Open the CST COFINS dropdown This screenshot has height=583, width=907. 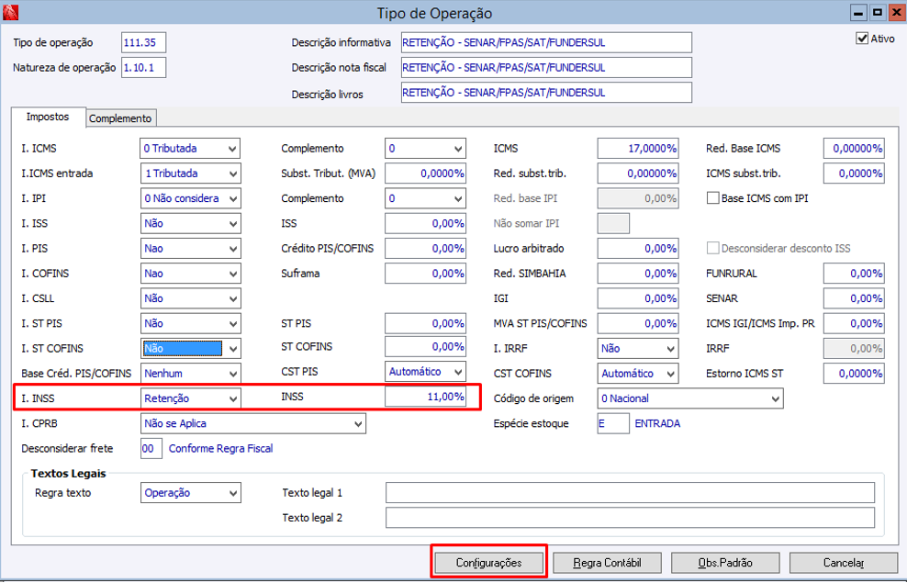pos(637,374)
